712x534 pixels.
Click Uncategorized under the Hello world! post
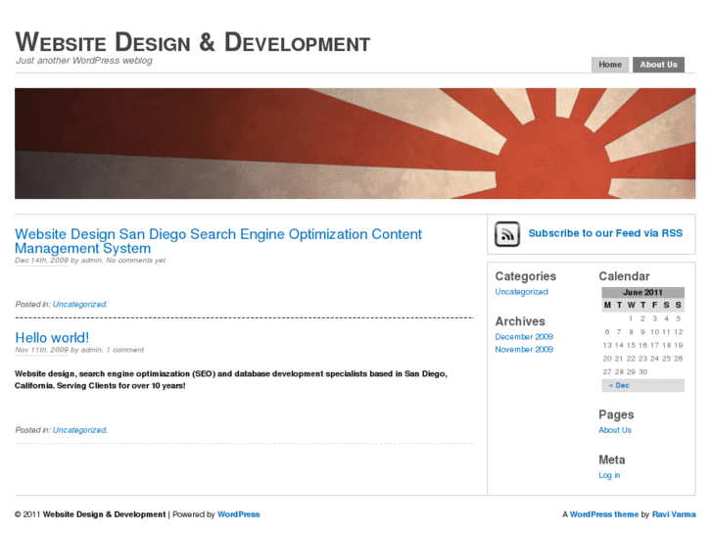[x=79, y=430]
